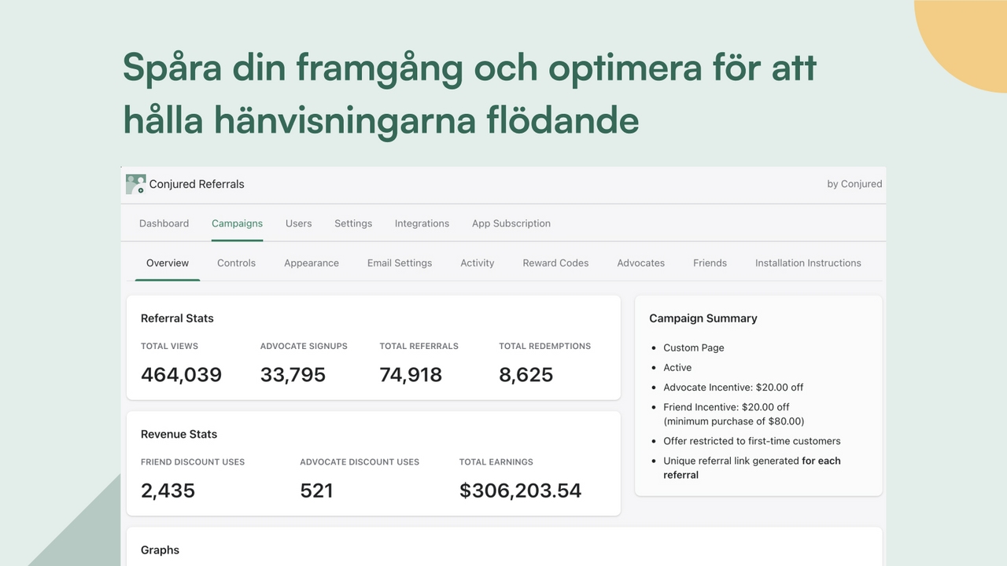The width and height of the screenshot is (1007, 566).
Task: Click the TOTAL REDEMPTIONS label
Action: click(x=544, y=346)
